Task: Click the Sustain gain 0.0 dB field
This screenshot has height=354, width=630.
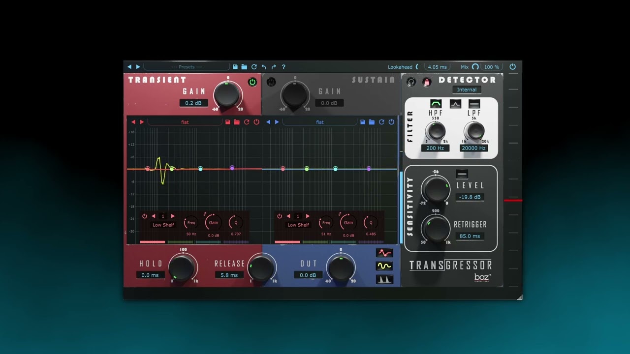Action: (329, 103)
